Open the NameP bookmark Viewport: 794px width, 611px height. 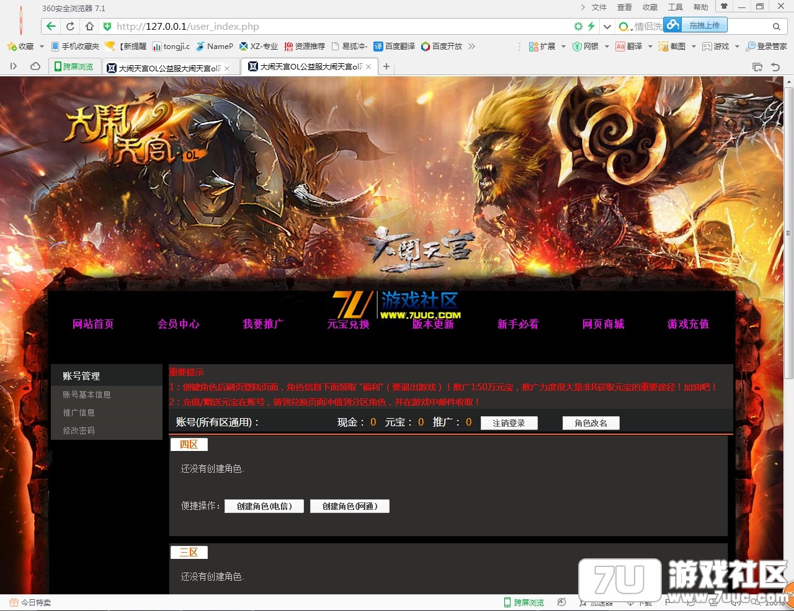215,47
